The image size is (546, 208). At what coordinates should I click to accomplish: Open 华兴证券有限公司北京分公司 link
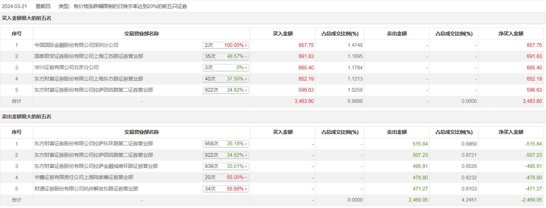point(67,67)
